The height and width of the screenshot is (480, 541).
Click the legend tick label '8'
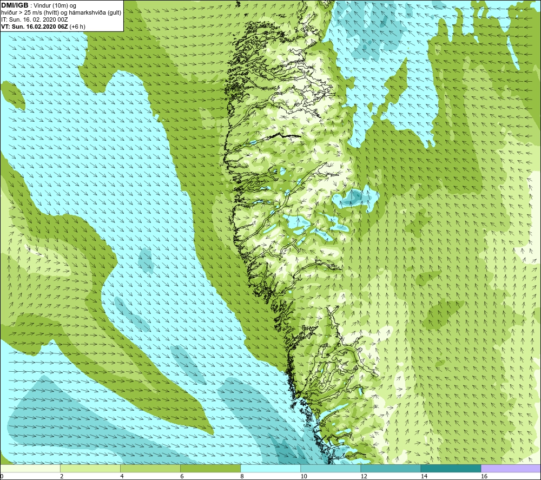coord(242,476)
